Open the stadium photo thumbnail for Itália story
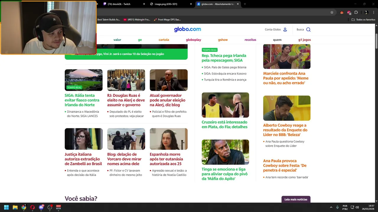The width and height of the screenshot is (378, 212). coord(84,80)
